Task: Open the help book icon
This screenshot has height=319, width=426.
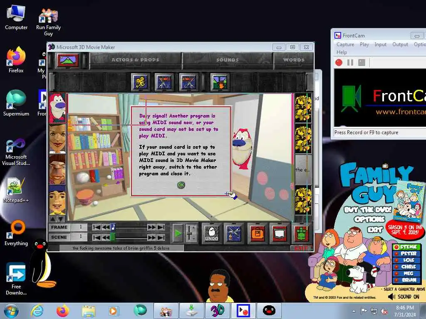Action: click(279, 233)
